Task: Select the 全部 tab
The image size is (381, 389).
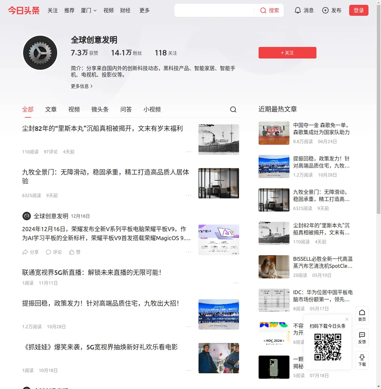Action: [28, 109]
